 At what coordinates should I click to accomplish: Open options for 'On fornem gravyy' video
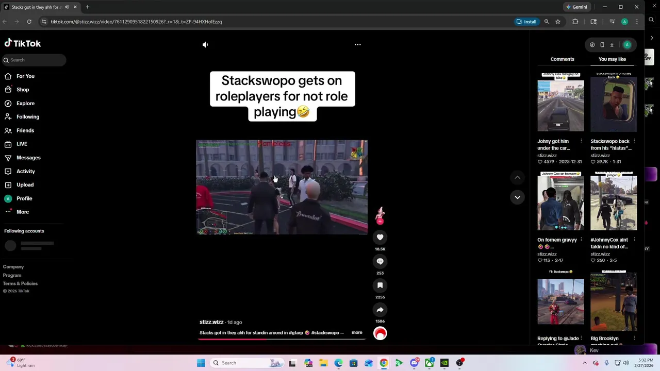pos(581,240)
